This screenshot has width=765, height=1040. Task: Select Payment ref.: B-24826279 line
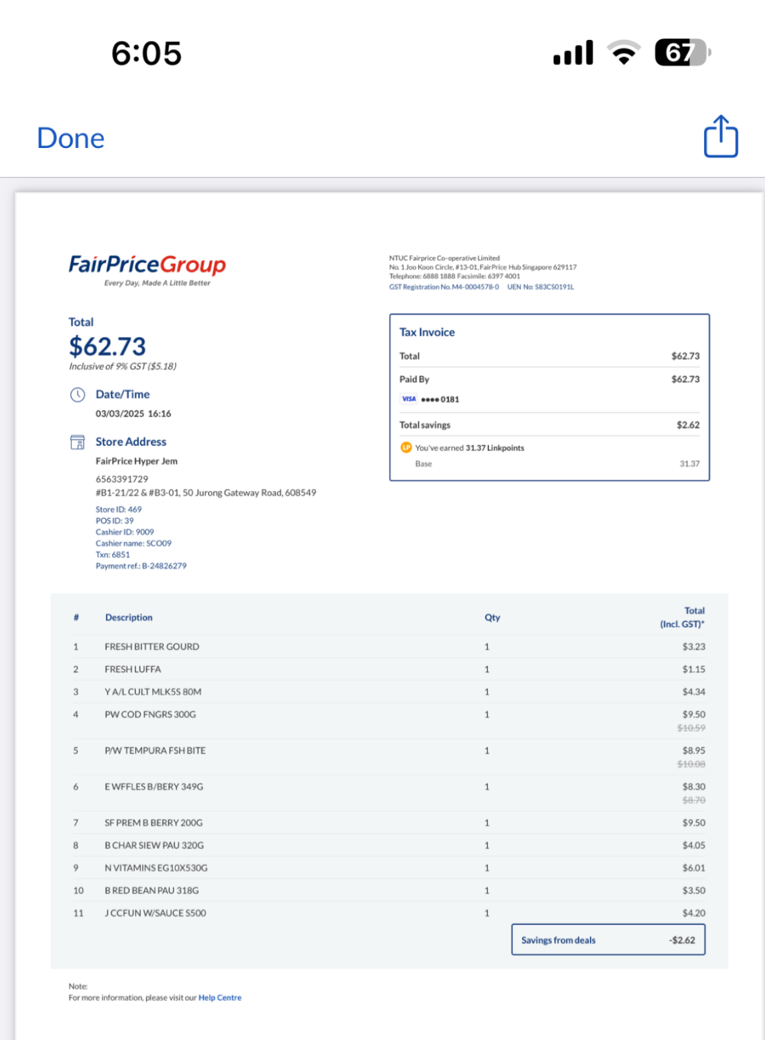click(141, 565)
